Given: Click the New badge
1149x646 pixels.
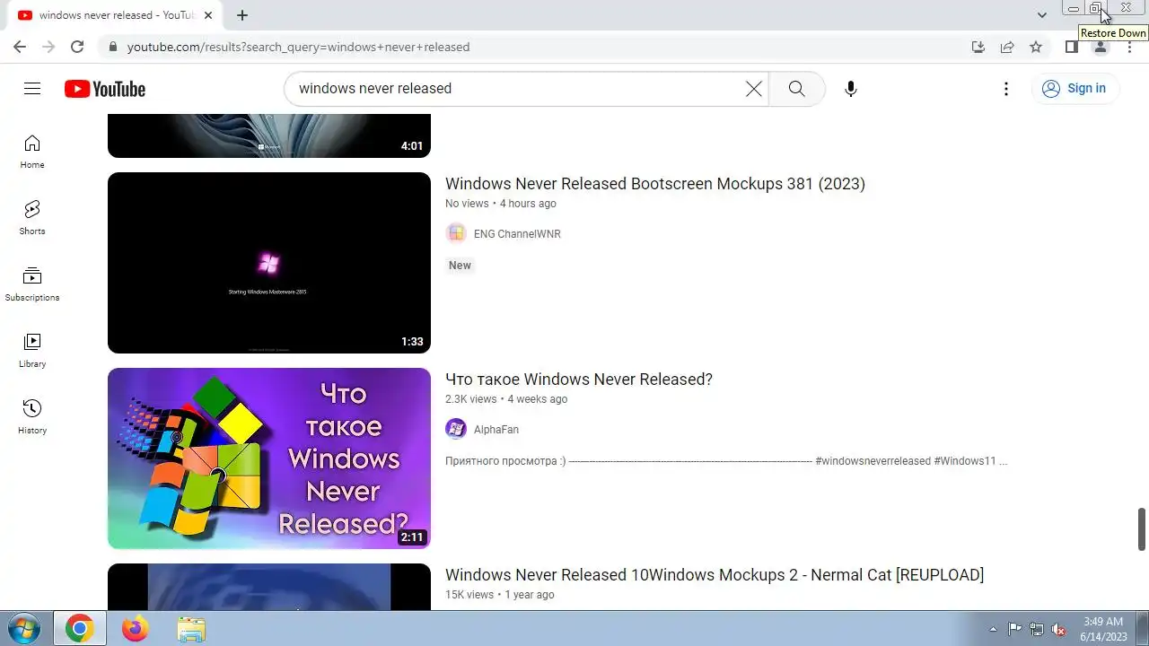Looking at the screenshot, I should [460, 266].
